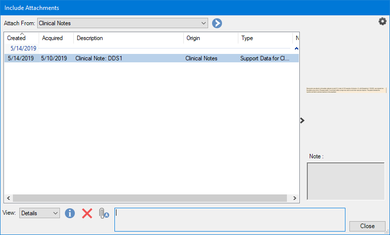Click the clinical note preview thumbnail
390x235 pixels.
point(346,91)
